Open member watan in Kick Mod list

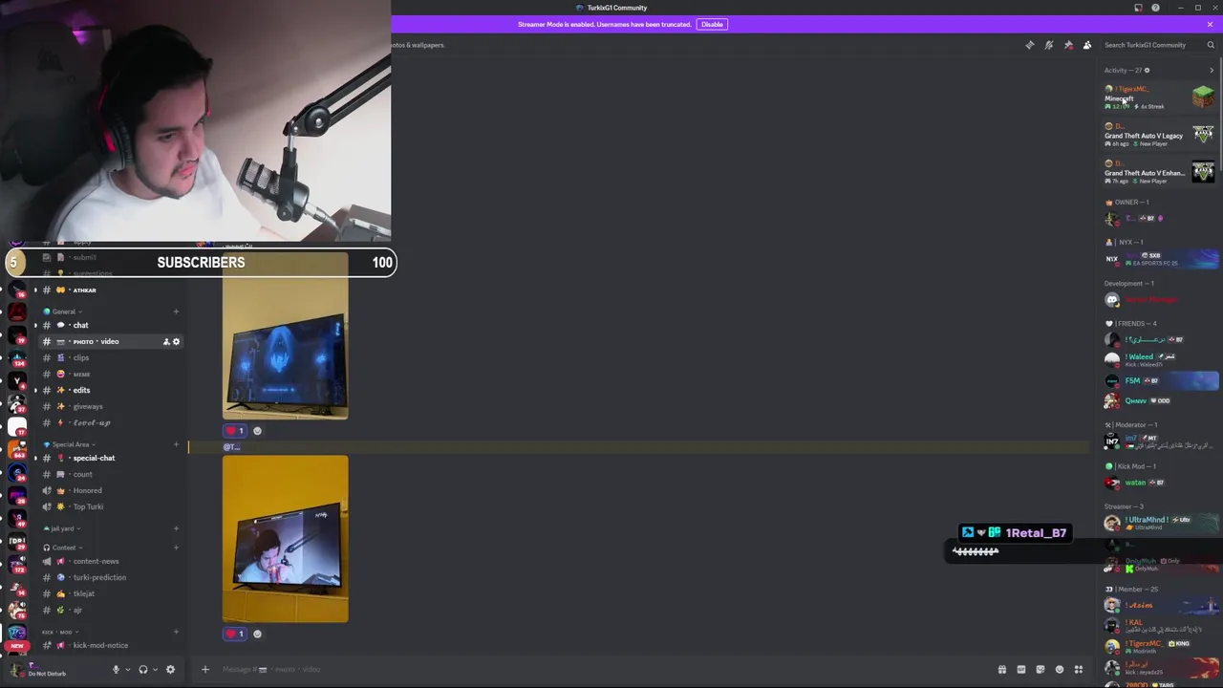pyautogui.click(x=1159, y=483)
